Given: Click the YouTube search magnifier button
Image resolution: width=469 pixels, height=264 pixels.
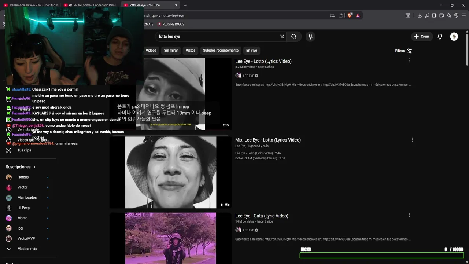Looking at the screenshot, I should 294,36.
